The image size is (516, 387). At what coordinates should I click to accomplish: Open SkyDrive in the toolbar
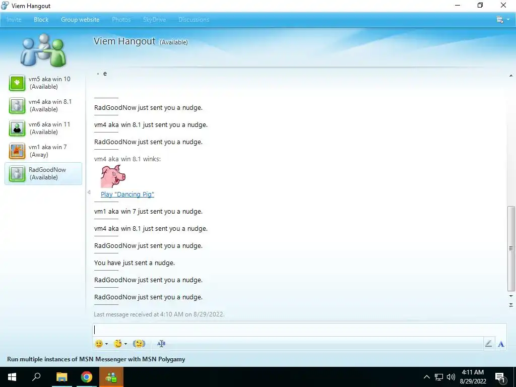coord(154,20)
